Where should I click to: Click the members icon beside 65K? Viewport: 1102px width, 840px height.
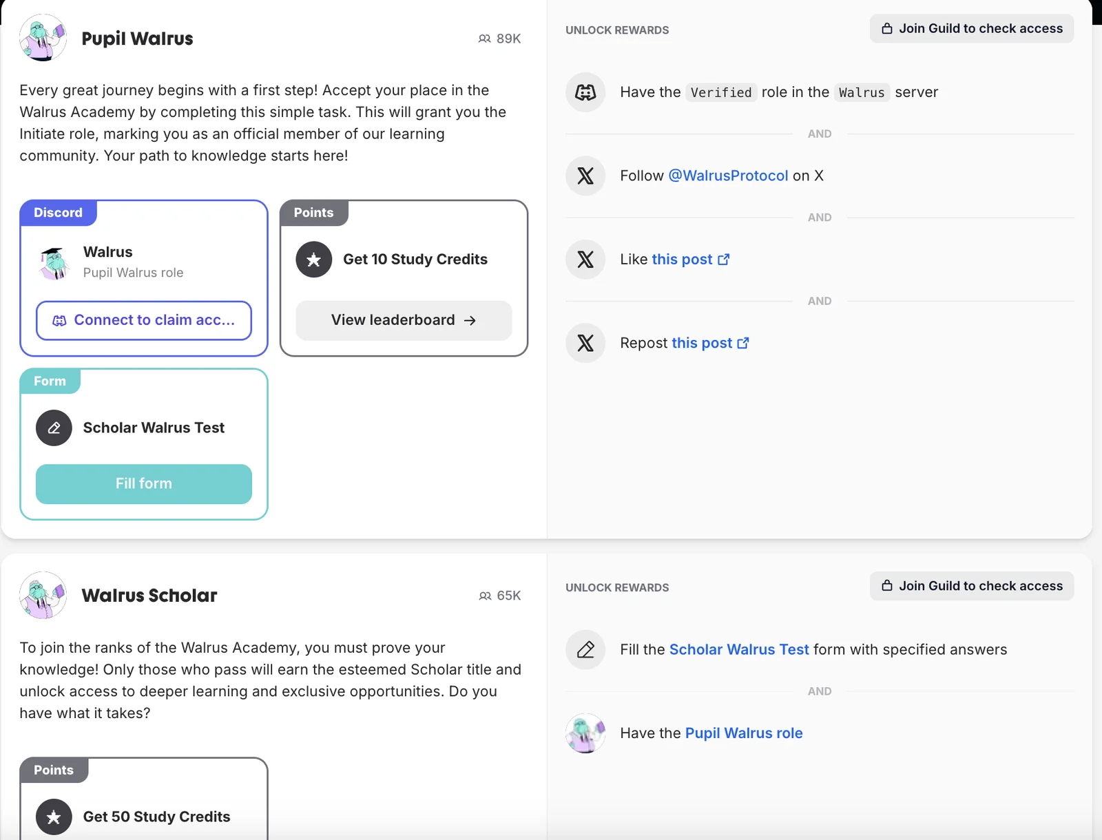[485, 596]
